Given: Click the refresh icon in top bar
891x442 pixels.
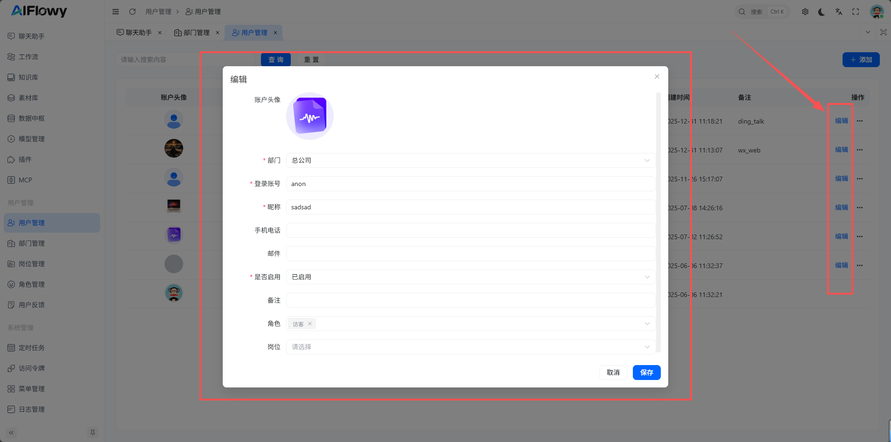Looking at the screenshot, I should 132,12.
